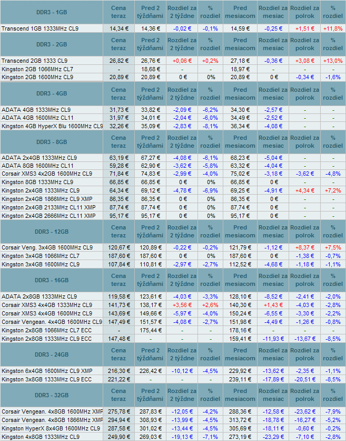Click Cena teraz header in DDR3 - 1GB section
The width and height of the screenshot is (346, 441).
tap(118, 12)
